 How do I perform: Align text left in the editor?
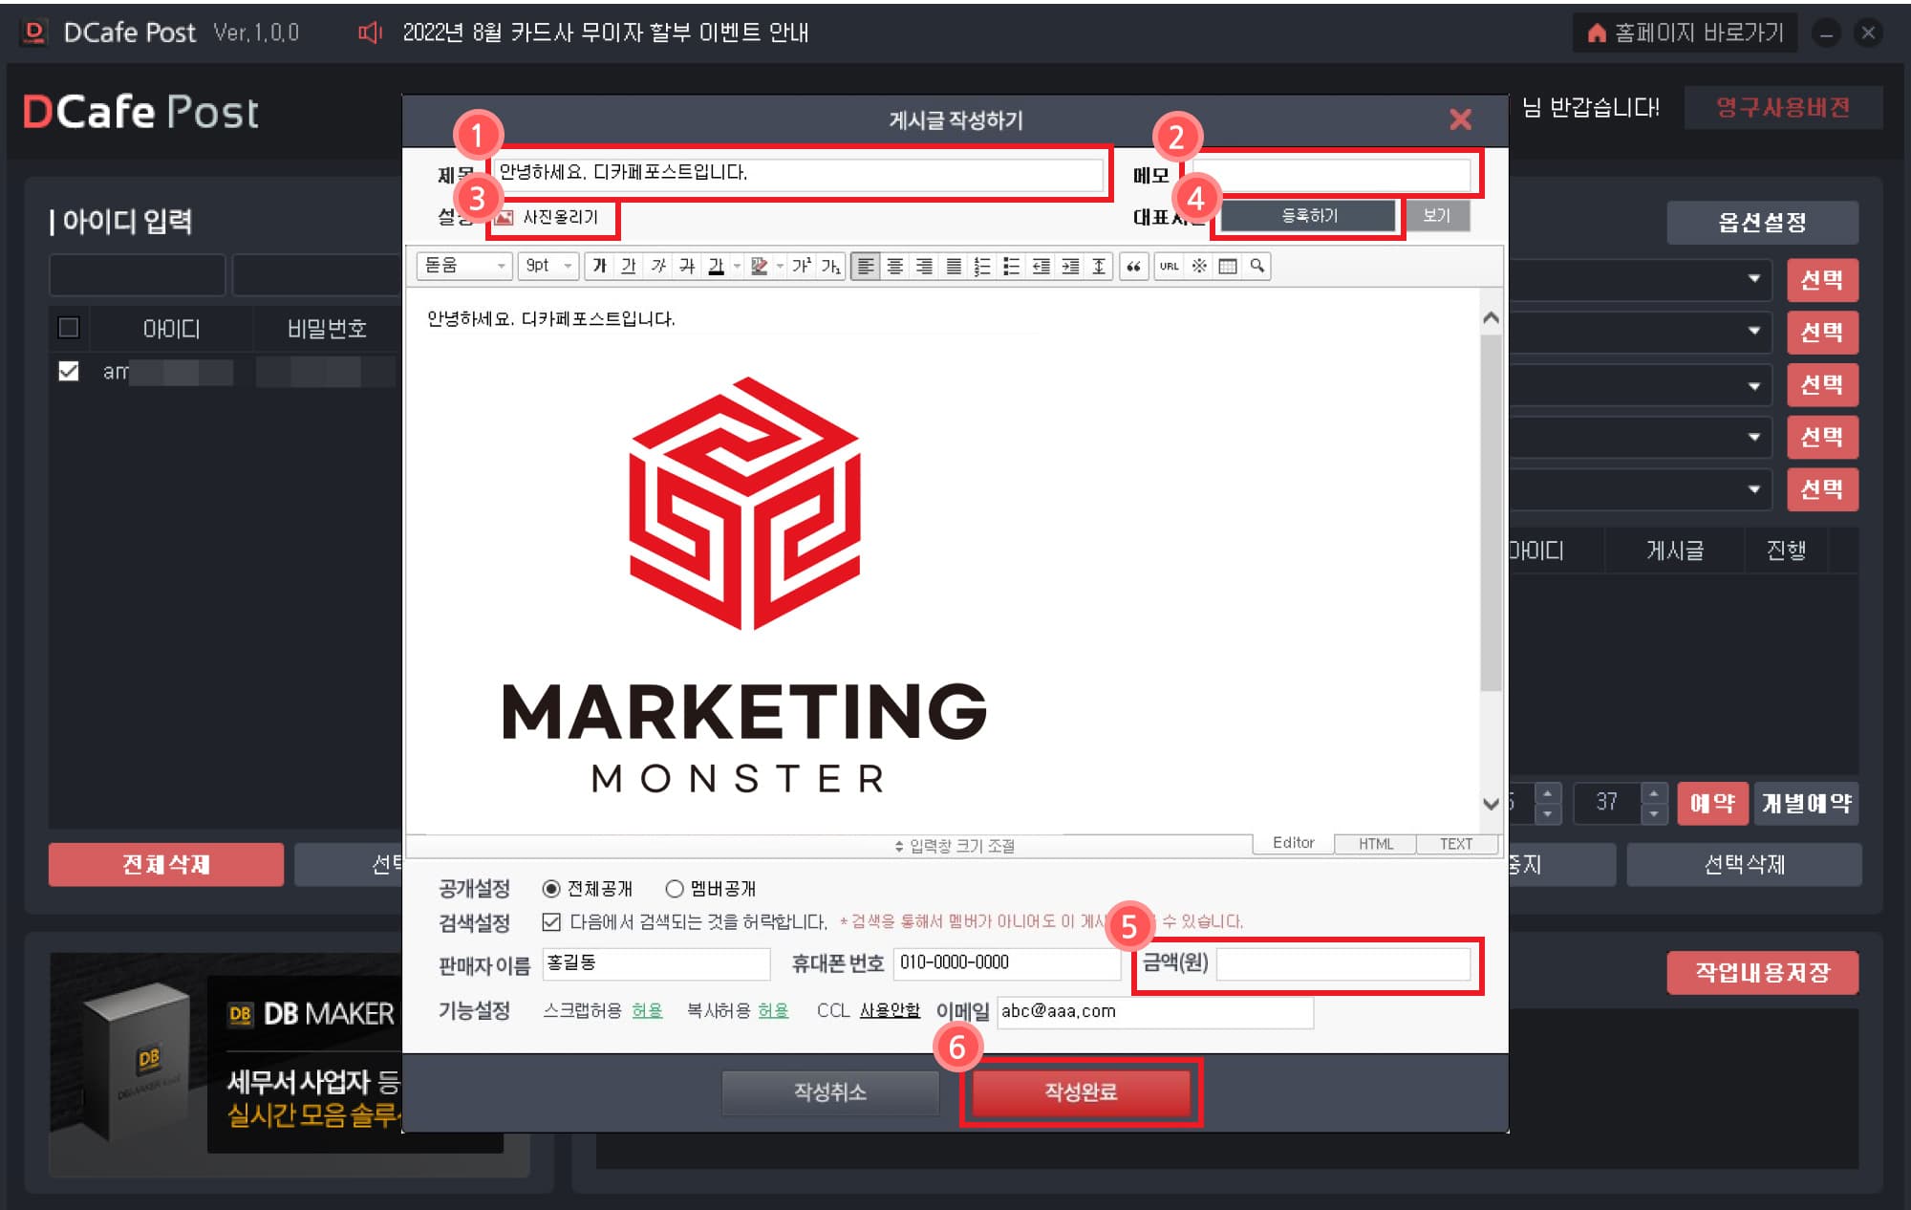pyautogui.click(x=866, y=266)
